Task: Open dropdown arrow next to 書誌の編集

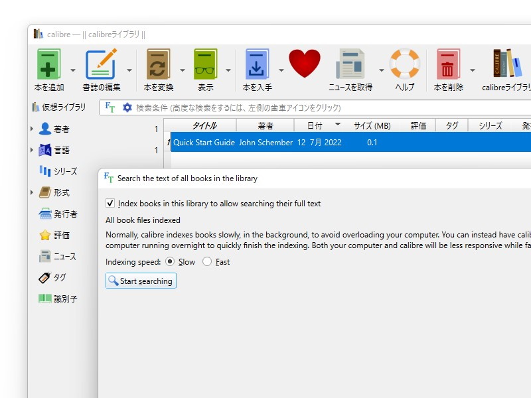Action: coord(129,70)
